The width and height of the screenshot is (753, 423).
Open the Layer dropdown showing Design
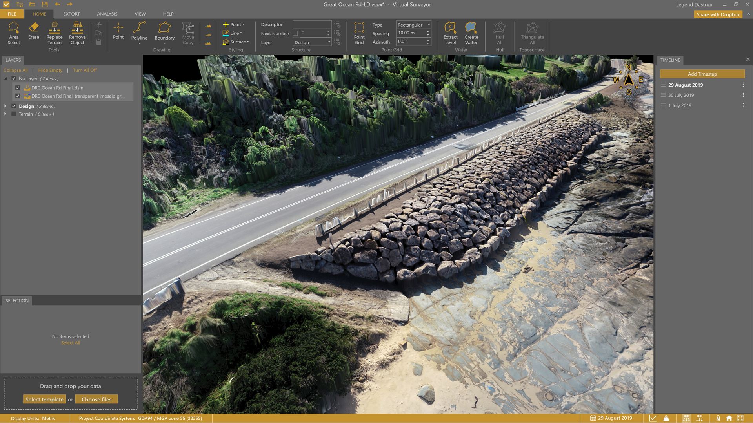[x=312, y=42]
